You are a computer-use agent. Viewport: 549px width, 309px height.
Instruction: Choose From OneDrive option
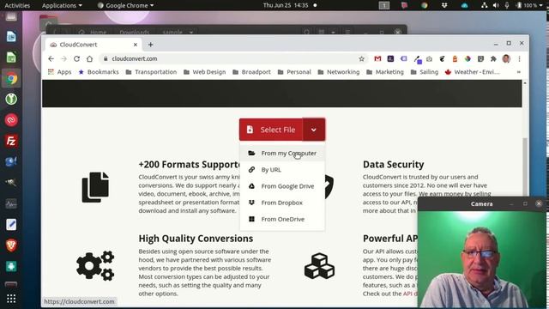282,219
